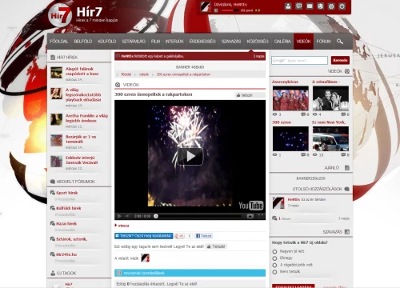Open the settings gear icon in top bar

[x=331, y=6]
